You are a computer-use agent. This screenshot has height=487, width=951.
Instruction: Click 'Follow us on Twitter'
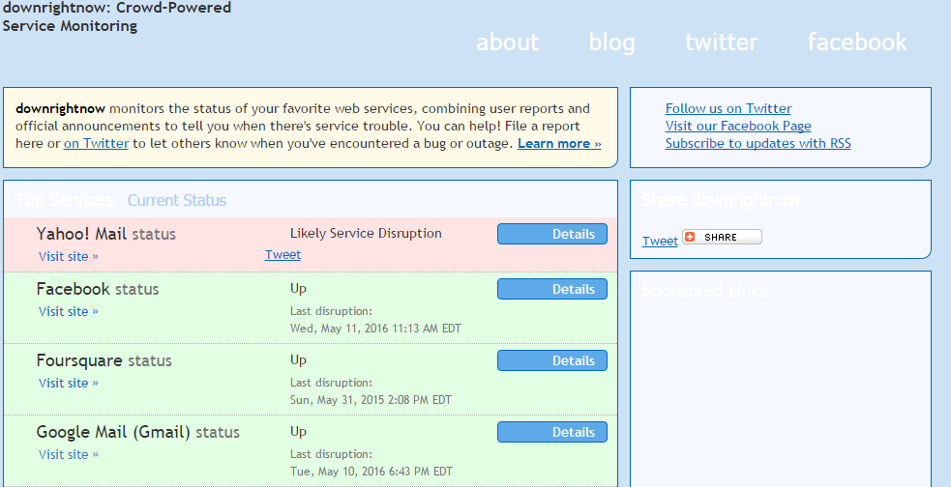pos(728,108)
